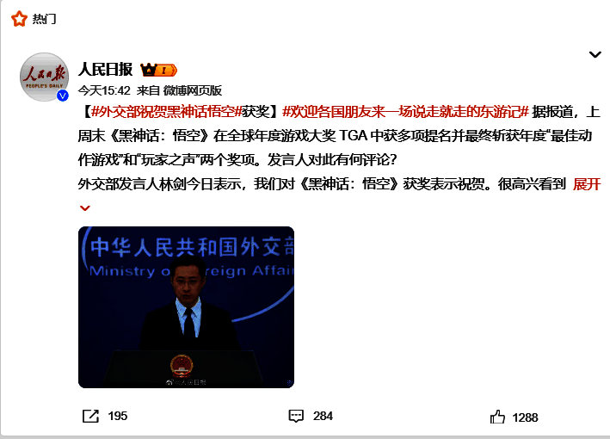This screenshot has height=439, width=610.
Task: Click the orange star hot-topic icon
Action: (19, 19)
